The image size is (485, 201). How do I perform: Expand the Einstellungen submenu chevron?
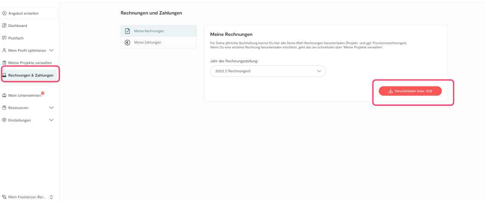coord(52,120)
